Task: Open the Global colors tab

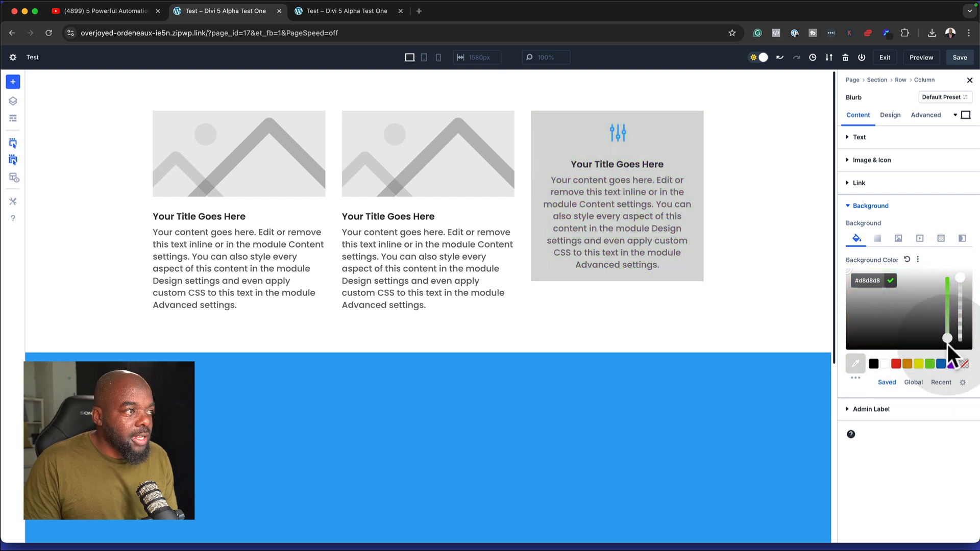Action: point(913,382)
